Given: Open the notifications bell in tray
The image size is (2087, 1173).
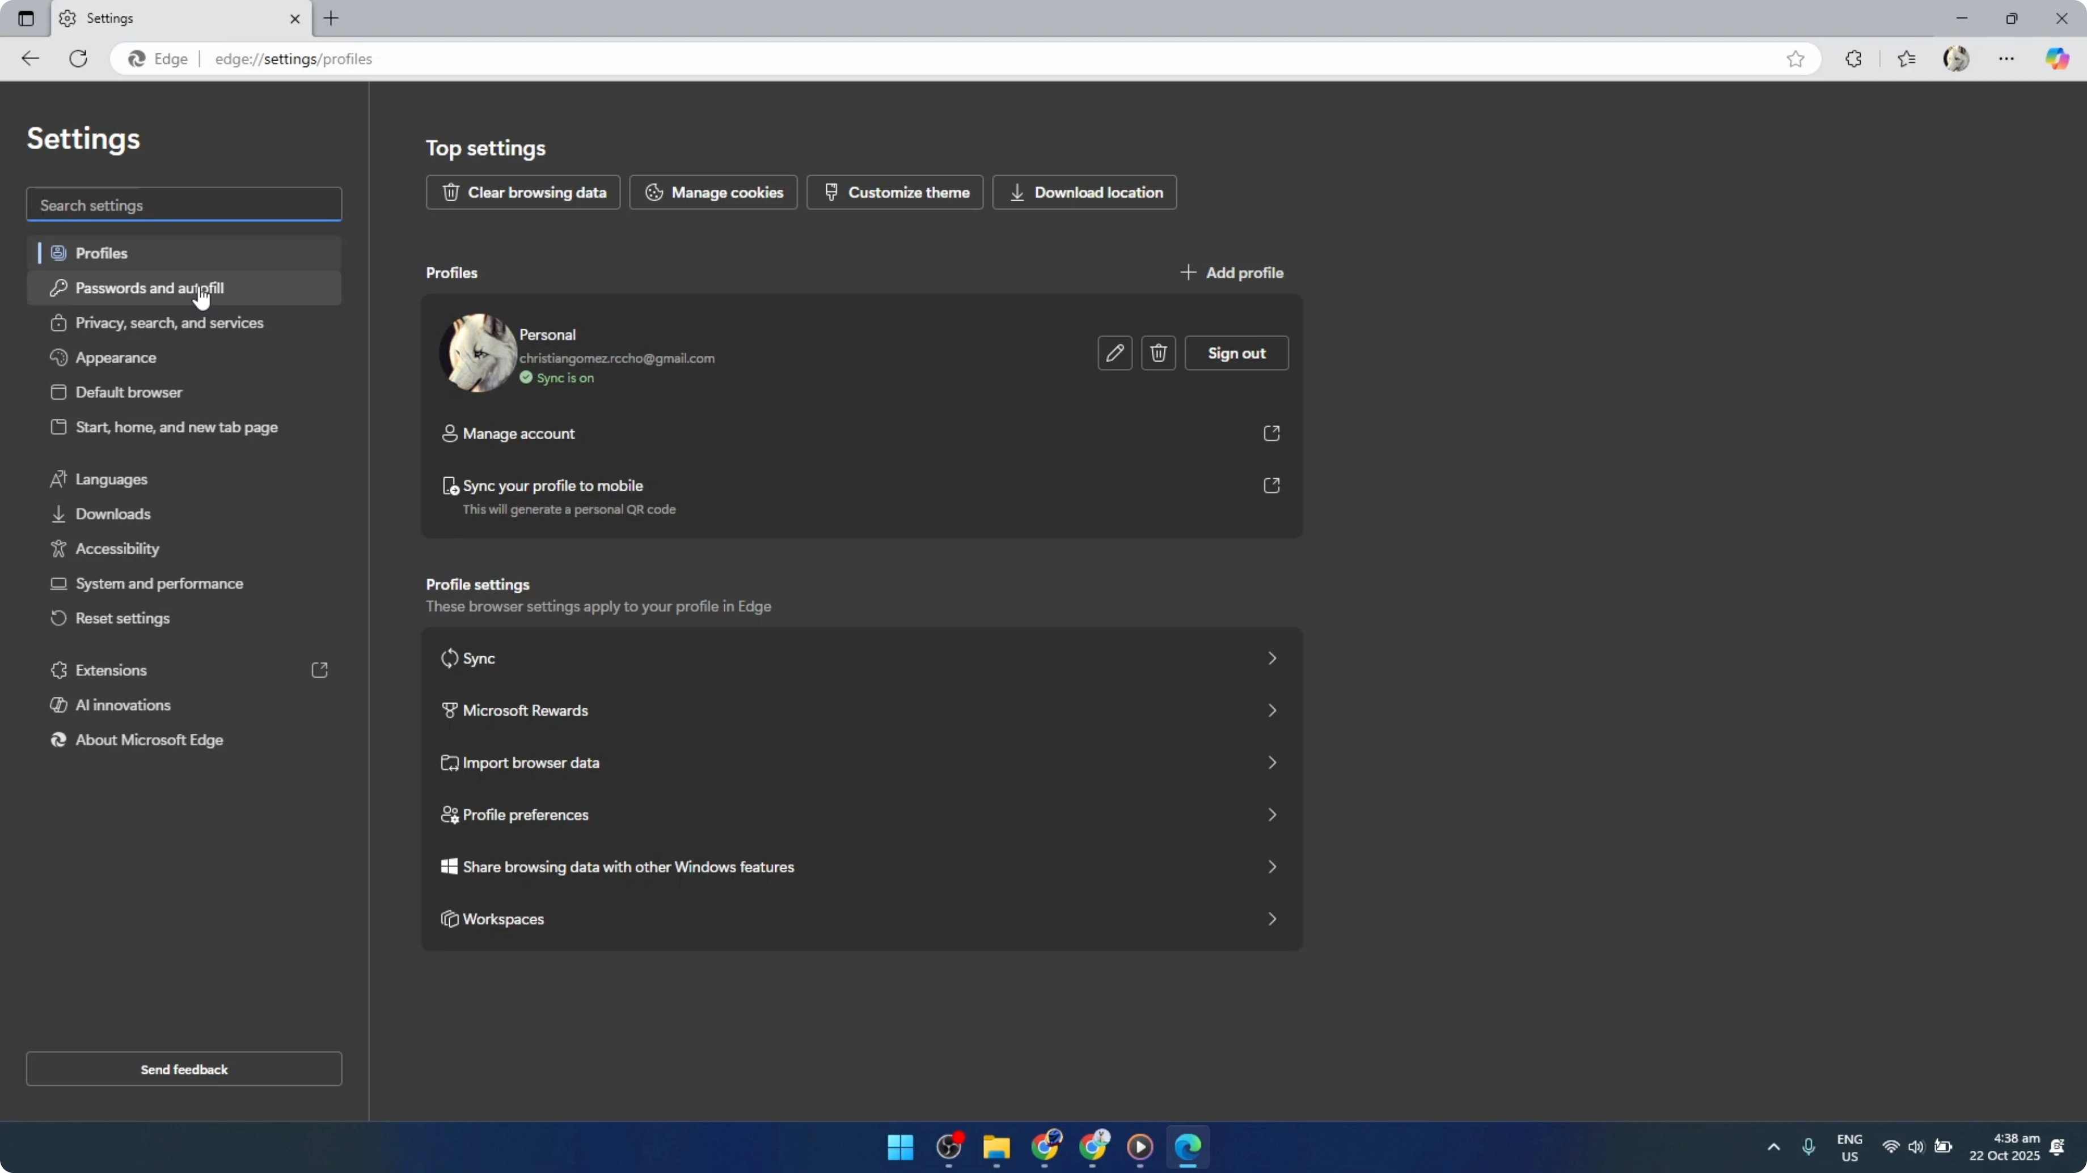Looking at the screenshot, I should [2057, 1147].
